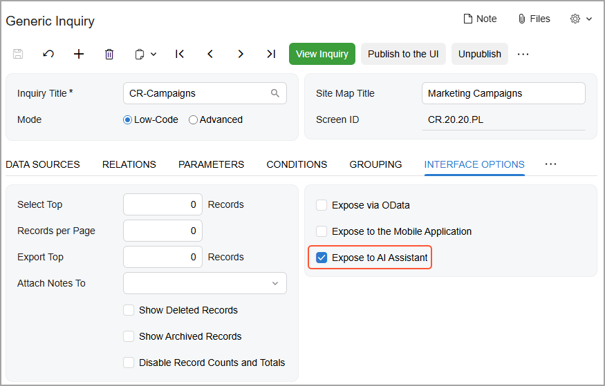Switch to the Conditions tab
This screenshot has height=386, width=605.
click(x=297, y=164)
